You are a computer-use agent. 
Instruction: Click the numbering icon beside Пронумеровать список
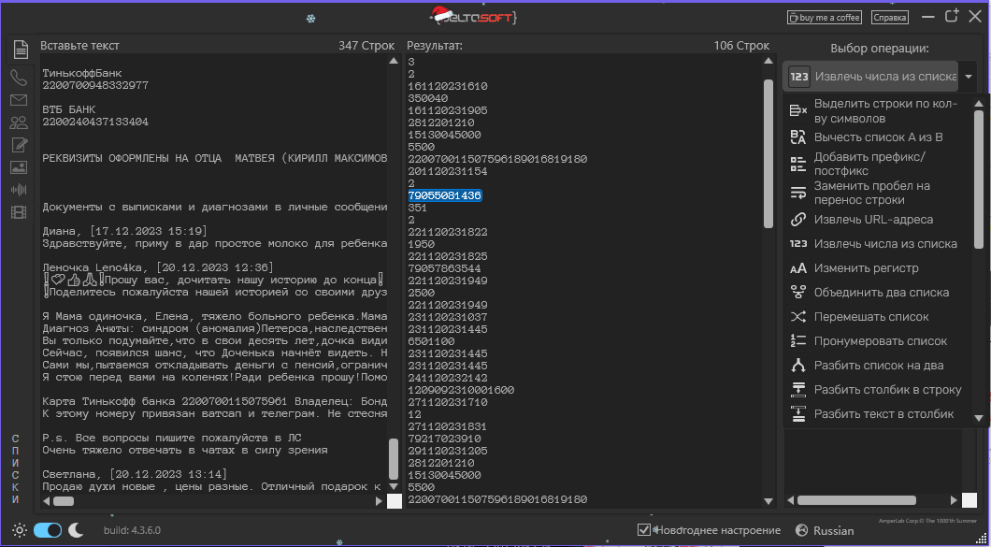pos(798,341)
